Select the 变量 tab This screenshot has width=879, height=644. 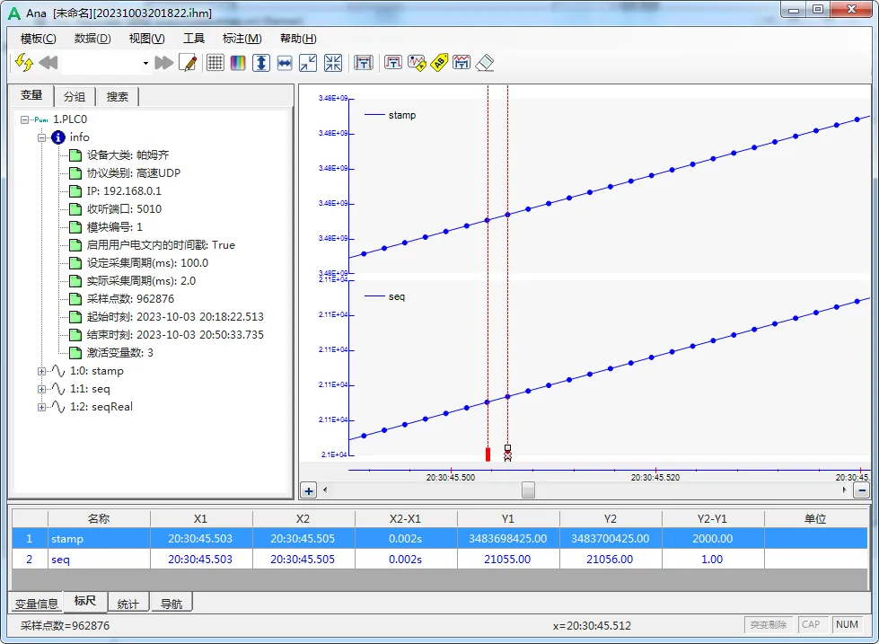pos(31,95)
